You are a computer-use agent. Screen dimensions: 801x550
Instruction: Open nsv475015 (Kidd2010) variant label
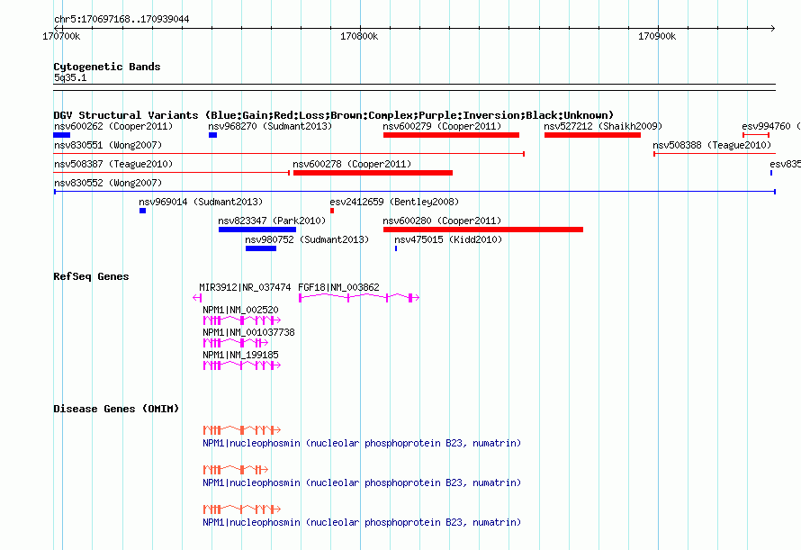tap(448, 239)
